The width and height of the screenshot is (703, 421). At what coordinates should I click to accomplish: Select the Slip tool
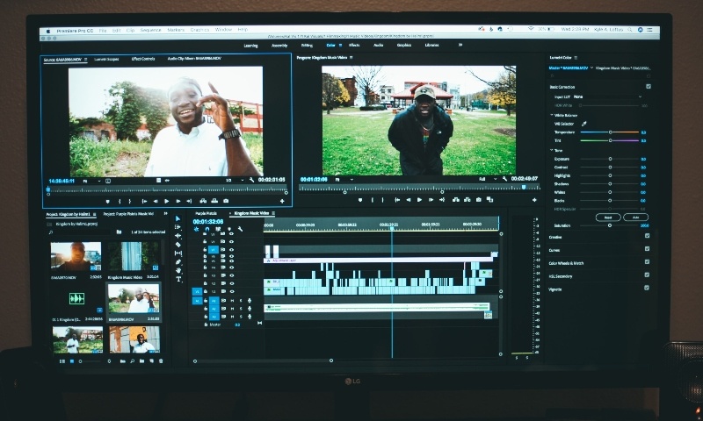click(178, 253)
